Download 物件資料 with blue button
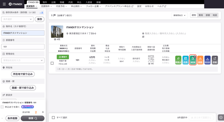This screenshot has width=224, height=122. [207, 60]
